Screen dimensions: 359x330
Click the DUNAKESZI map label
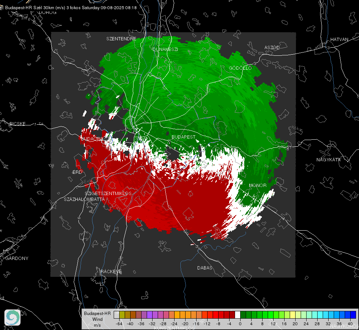165,49
